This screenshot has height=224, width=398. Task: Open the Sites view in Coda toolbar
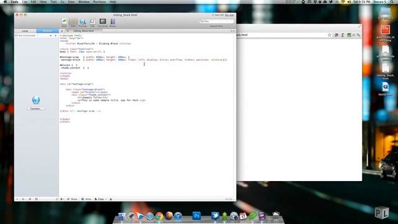coord(65,22)
